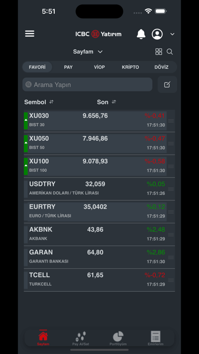This screenshot has height=354, width=199.
Task: Tap the reorder handle on XU030 row
Action: pos(171,121)
